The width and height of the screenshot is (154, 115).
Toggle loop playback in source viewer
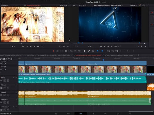point(42,47)
